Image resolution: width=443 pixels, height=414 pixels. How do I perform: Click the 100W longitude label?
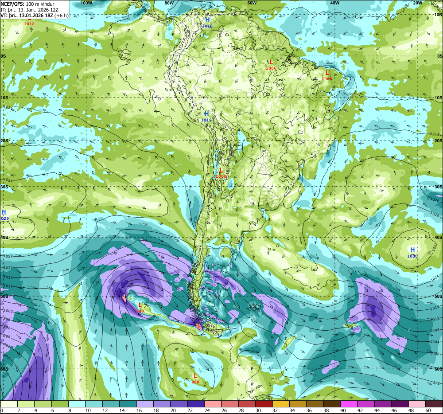86,3
